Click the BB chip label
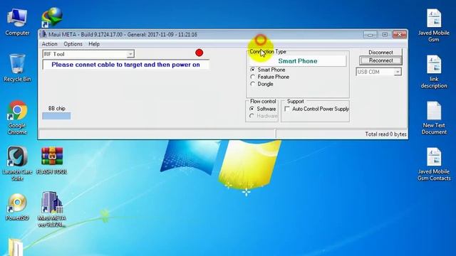The width and height of the screenshot is (456, 256). 57,108
